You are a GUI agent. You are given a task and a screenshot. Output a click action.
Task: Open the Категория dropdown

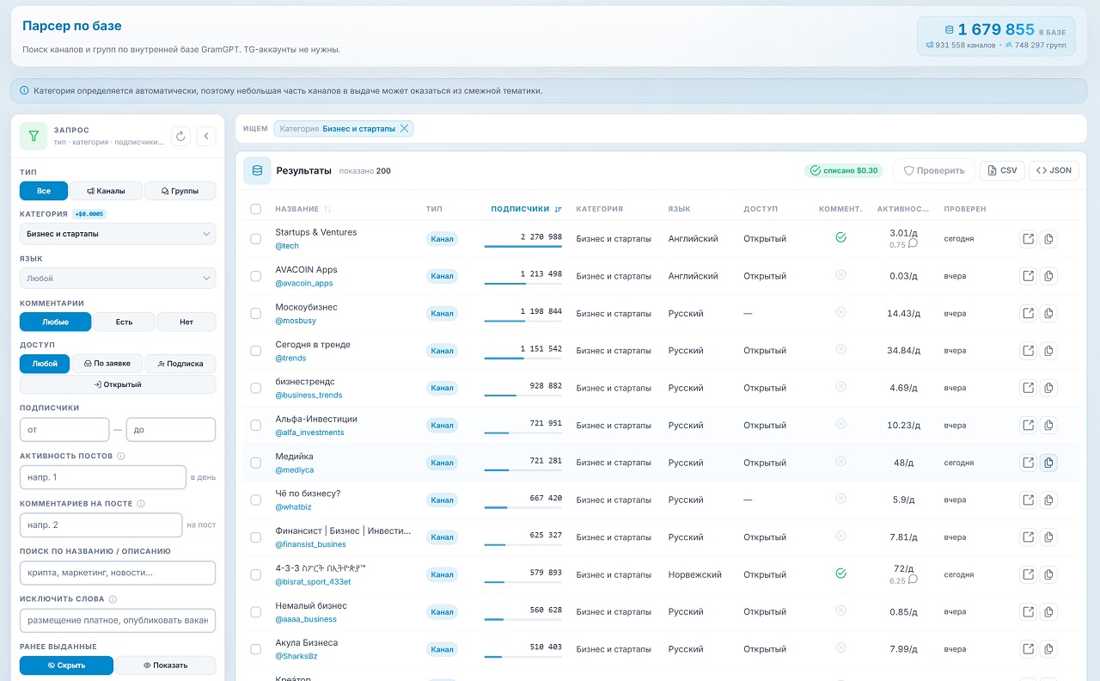(x=118, y=234)
